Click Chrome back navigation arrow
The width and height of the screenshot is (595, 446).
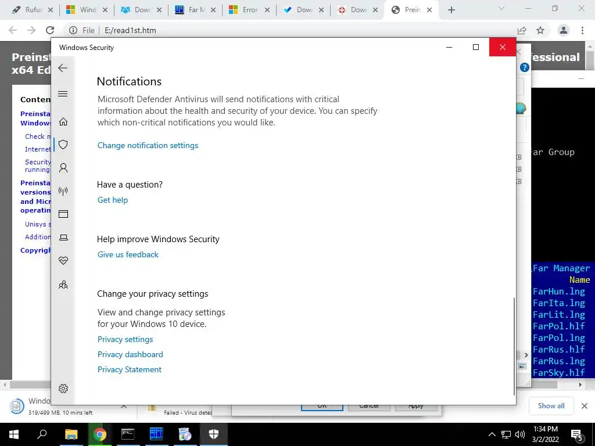click(x=13, y=30)
